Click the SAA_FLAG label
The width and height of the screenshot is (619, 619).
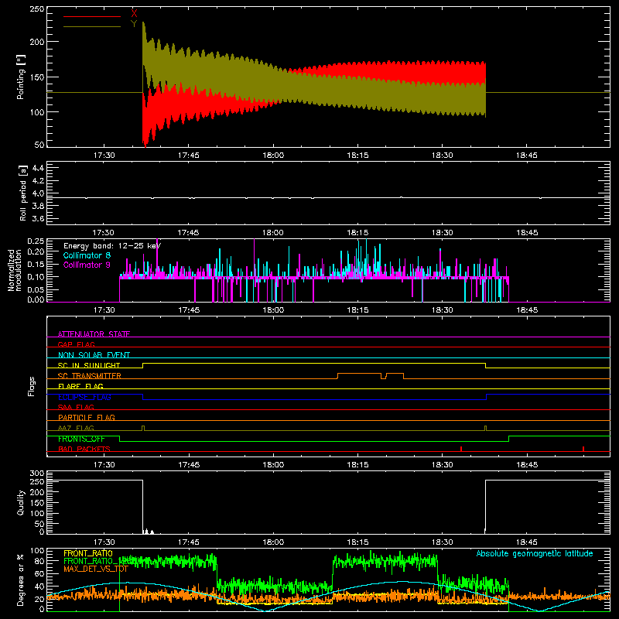(76, 407)
